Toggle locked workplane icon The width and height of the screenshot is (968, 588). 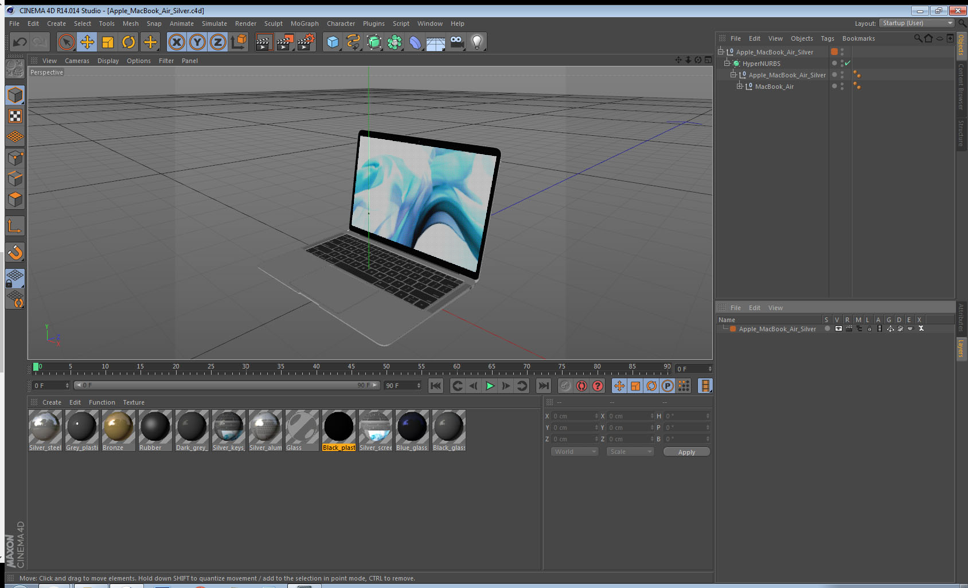pos(15,279)
